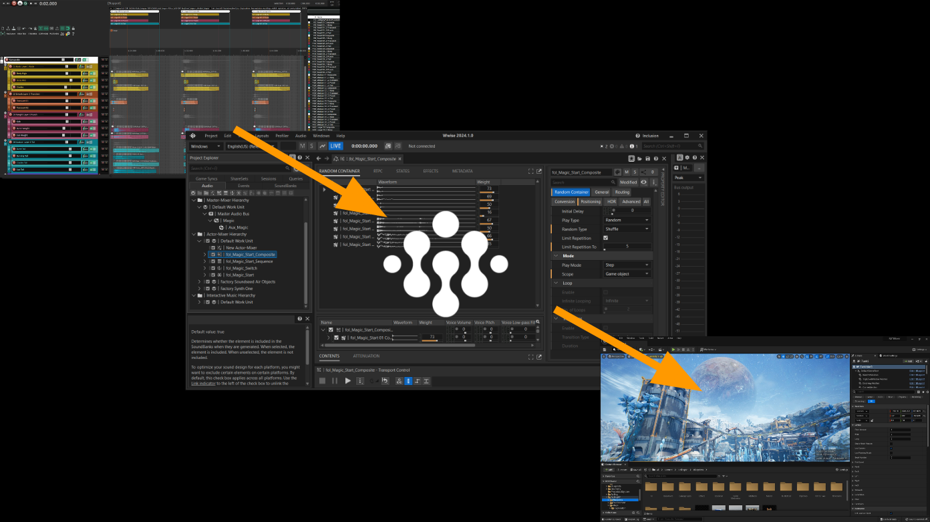The width and height of the screenshot is (930, 522).
Task: Open the Random Type dropdown showing Shuffle
Action: click(627, 229)
